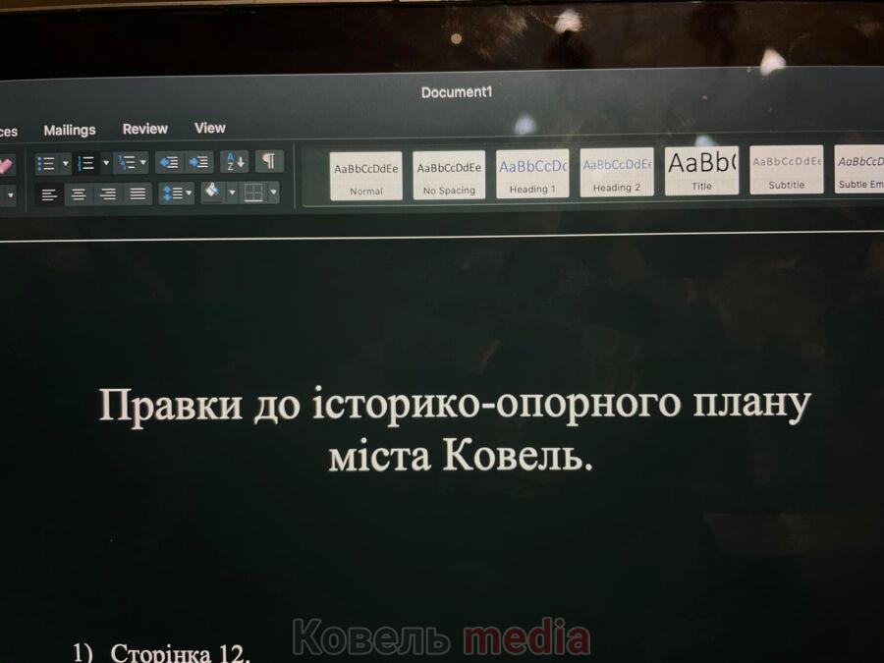
Task: Apply the Subtle Emphasis style
Action: coord(859,169)
